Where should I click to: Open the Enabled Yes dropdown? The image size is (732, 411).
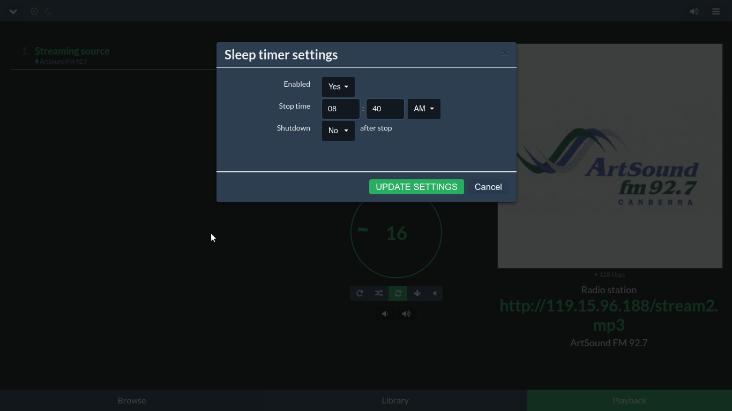[x=338, y=87]
